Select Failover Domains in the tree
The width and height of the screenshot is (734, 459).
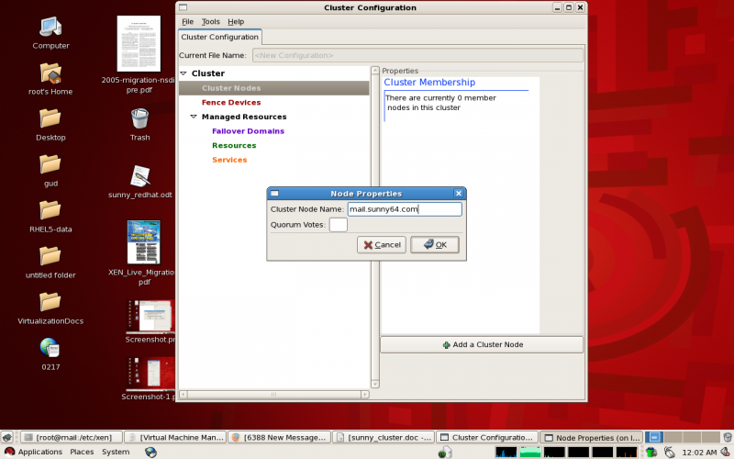coord(248,131)
